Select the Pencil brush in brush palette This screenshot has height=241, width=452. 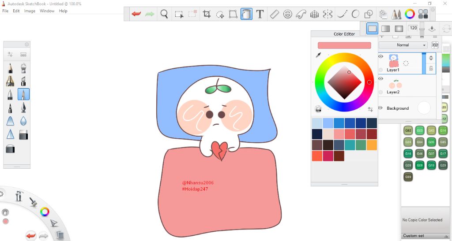click(10, 68)
